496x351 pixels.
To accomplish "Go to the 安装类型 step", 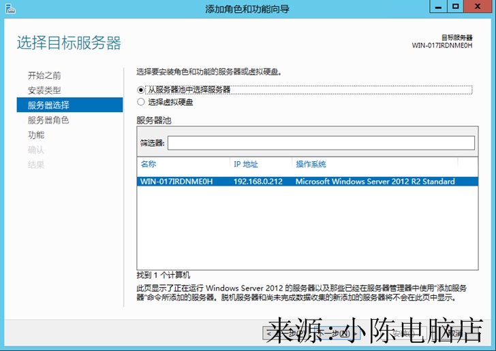I will tap(44, 90).
